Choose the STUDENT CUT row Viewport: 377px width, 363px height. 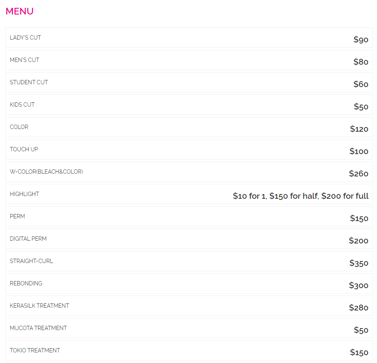(29, 82)
